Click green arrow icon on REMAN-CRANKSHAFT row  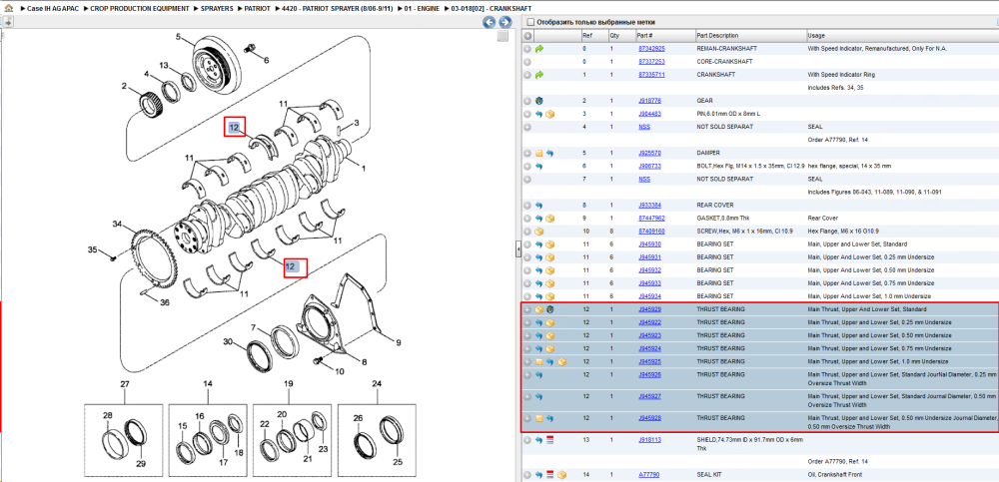[x=539, y=48]
